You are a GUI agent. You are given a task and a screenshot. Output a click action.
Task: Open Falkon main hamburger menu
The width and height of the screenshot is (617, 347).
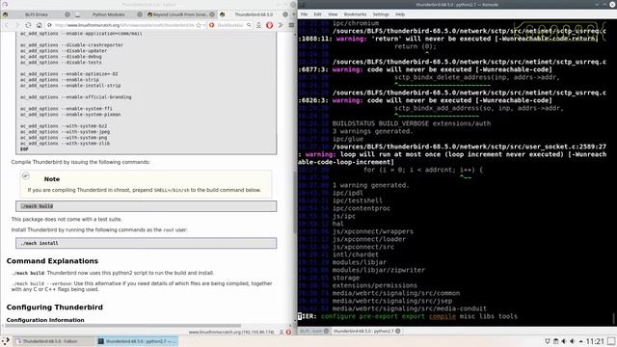pos(291,25)
